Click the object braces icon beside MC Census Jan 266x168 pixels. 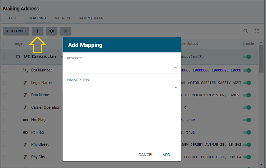[18, 57]
